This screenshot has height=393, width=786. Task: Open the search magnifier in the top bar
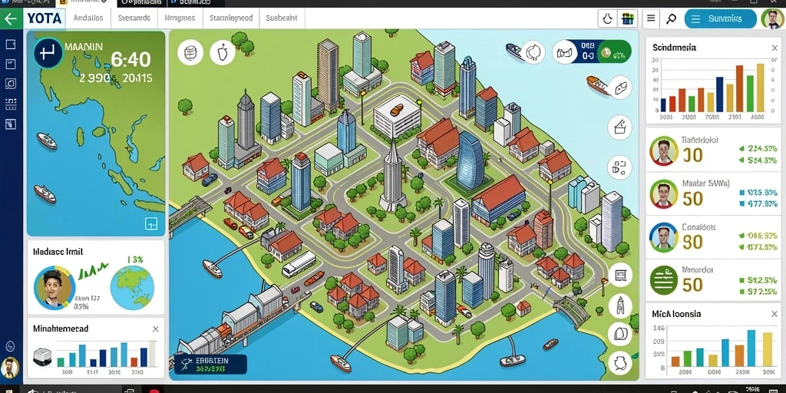point(671,19)
